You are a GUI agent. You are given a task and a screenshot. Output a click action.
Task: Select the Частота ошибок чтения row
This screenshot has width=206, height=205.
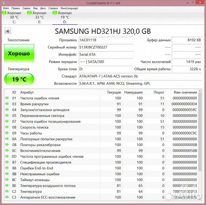101,98
